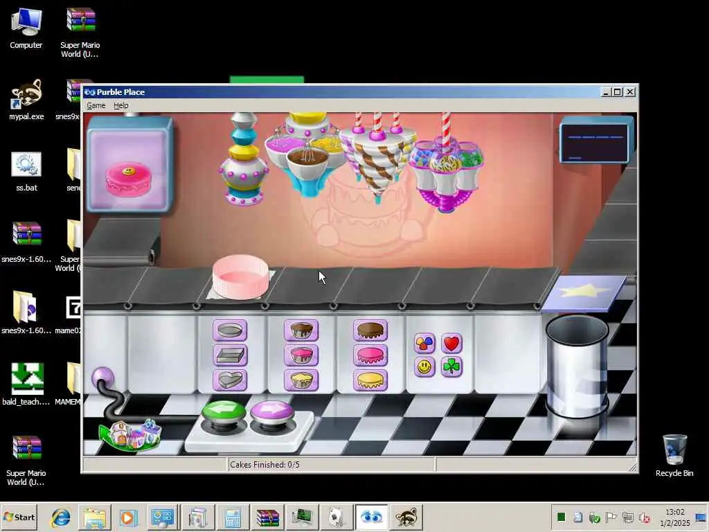Click the pink cake pan on conveyor

point(240,277)
